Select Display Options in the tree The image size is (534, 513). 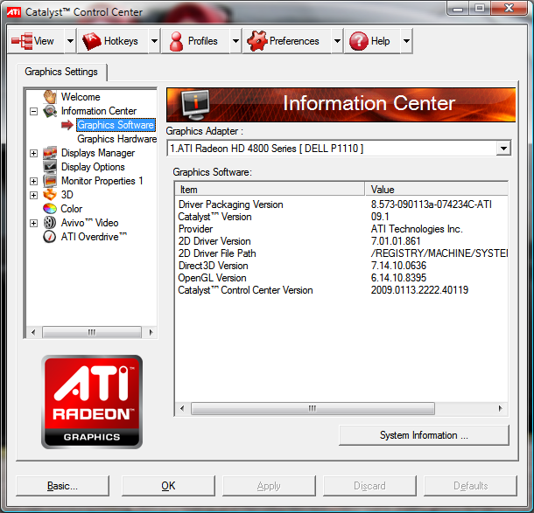point(93,167)
